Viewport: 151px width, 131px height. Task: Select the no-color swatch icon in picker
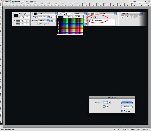tap(76, 17)
